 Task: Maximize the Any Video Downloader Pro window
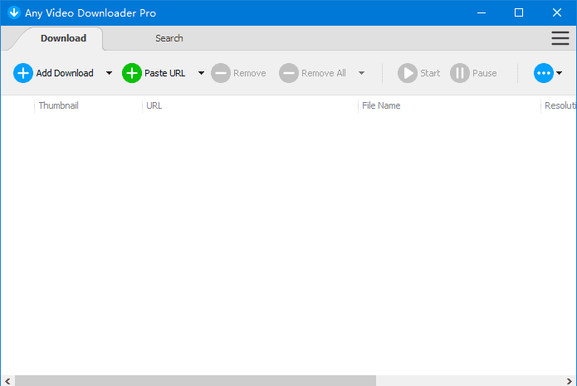click(x=519, y=12)
